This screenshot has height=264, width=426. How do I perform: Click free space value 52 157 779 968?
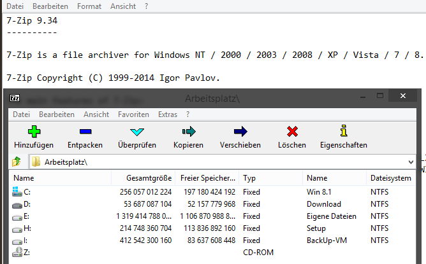(211, 204)
